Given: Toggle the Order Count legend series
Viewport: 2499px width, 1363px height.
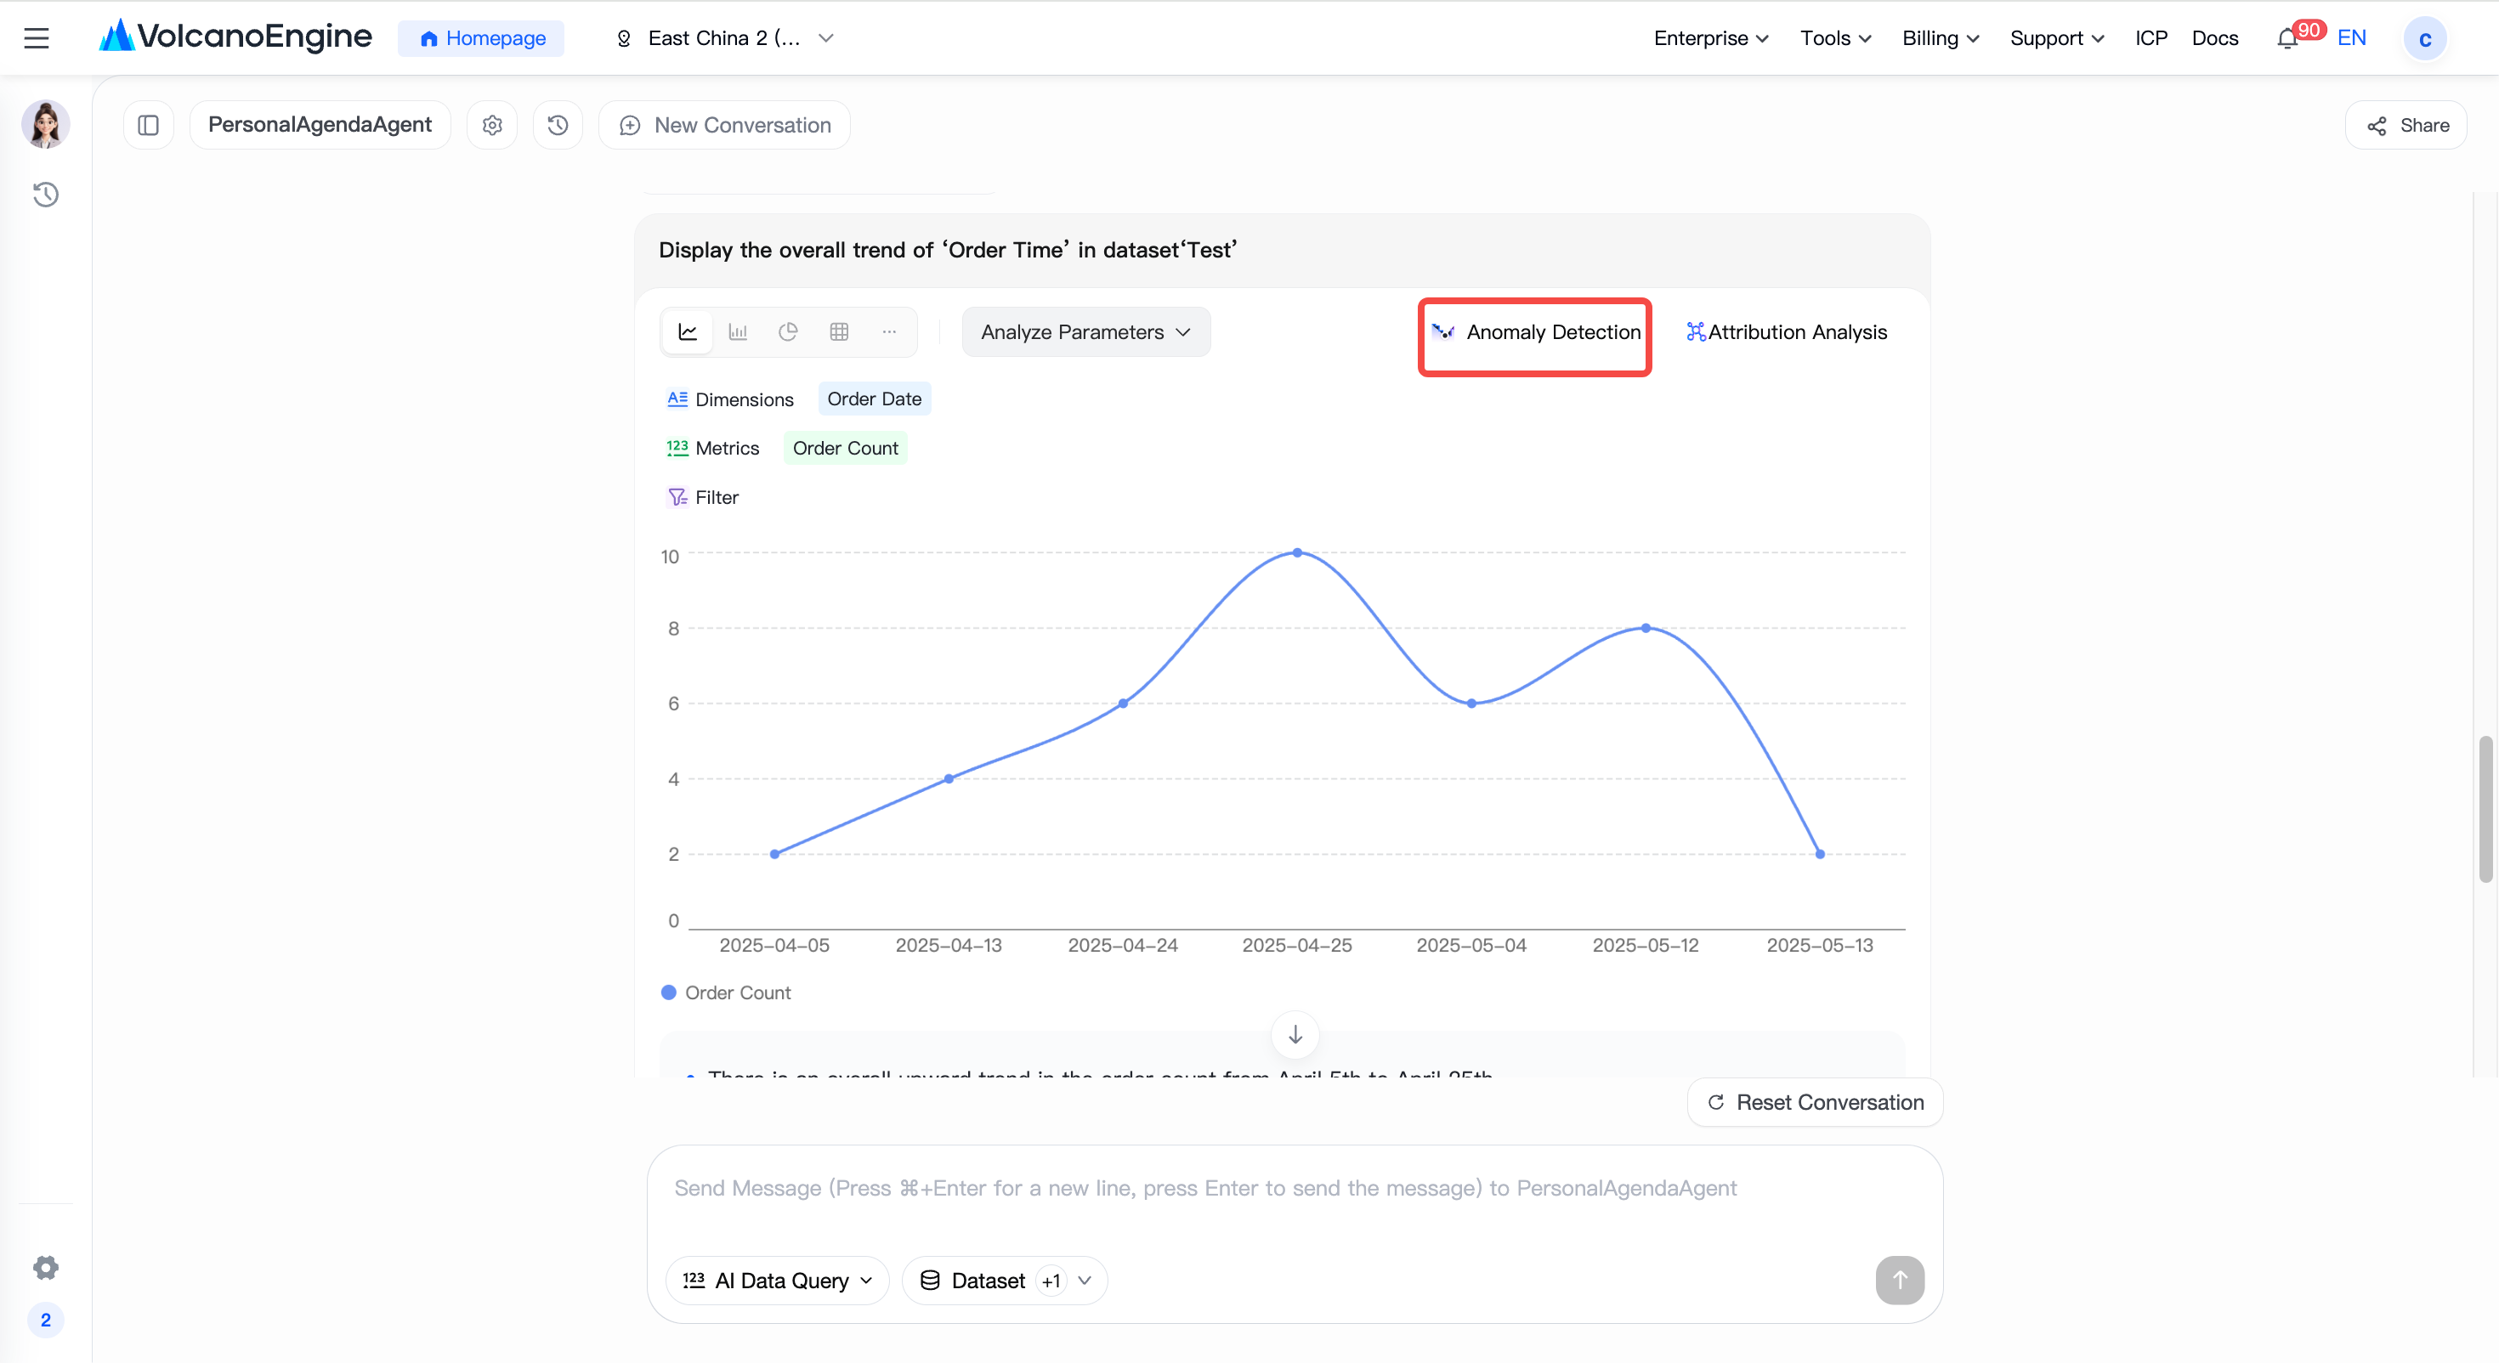Looking at the screenshot, I should point(726,993).
